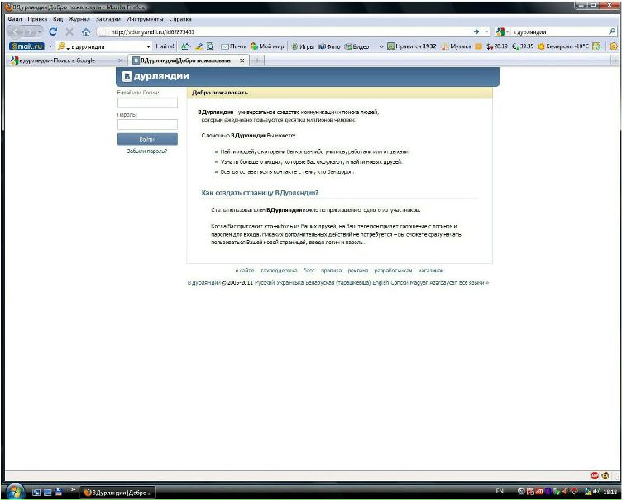
Task: Click the техподдержка footer link
Action: click(278, 271)
